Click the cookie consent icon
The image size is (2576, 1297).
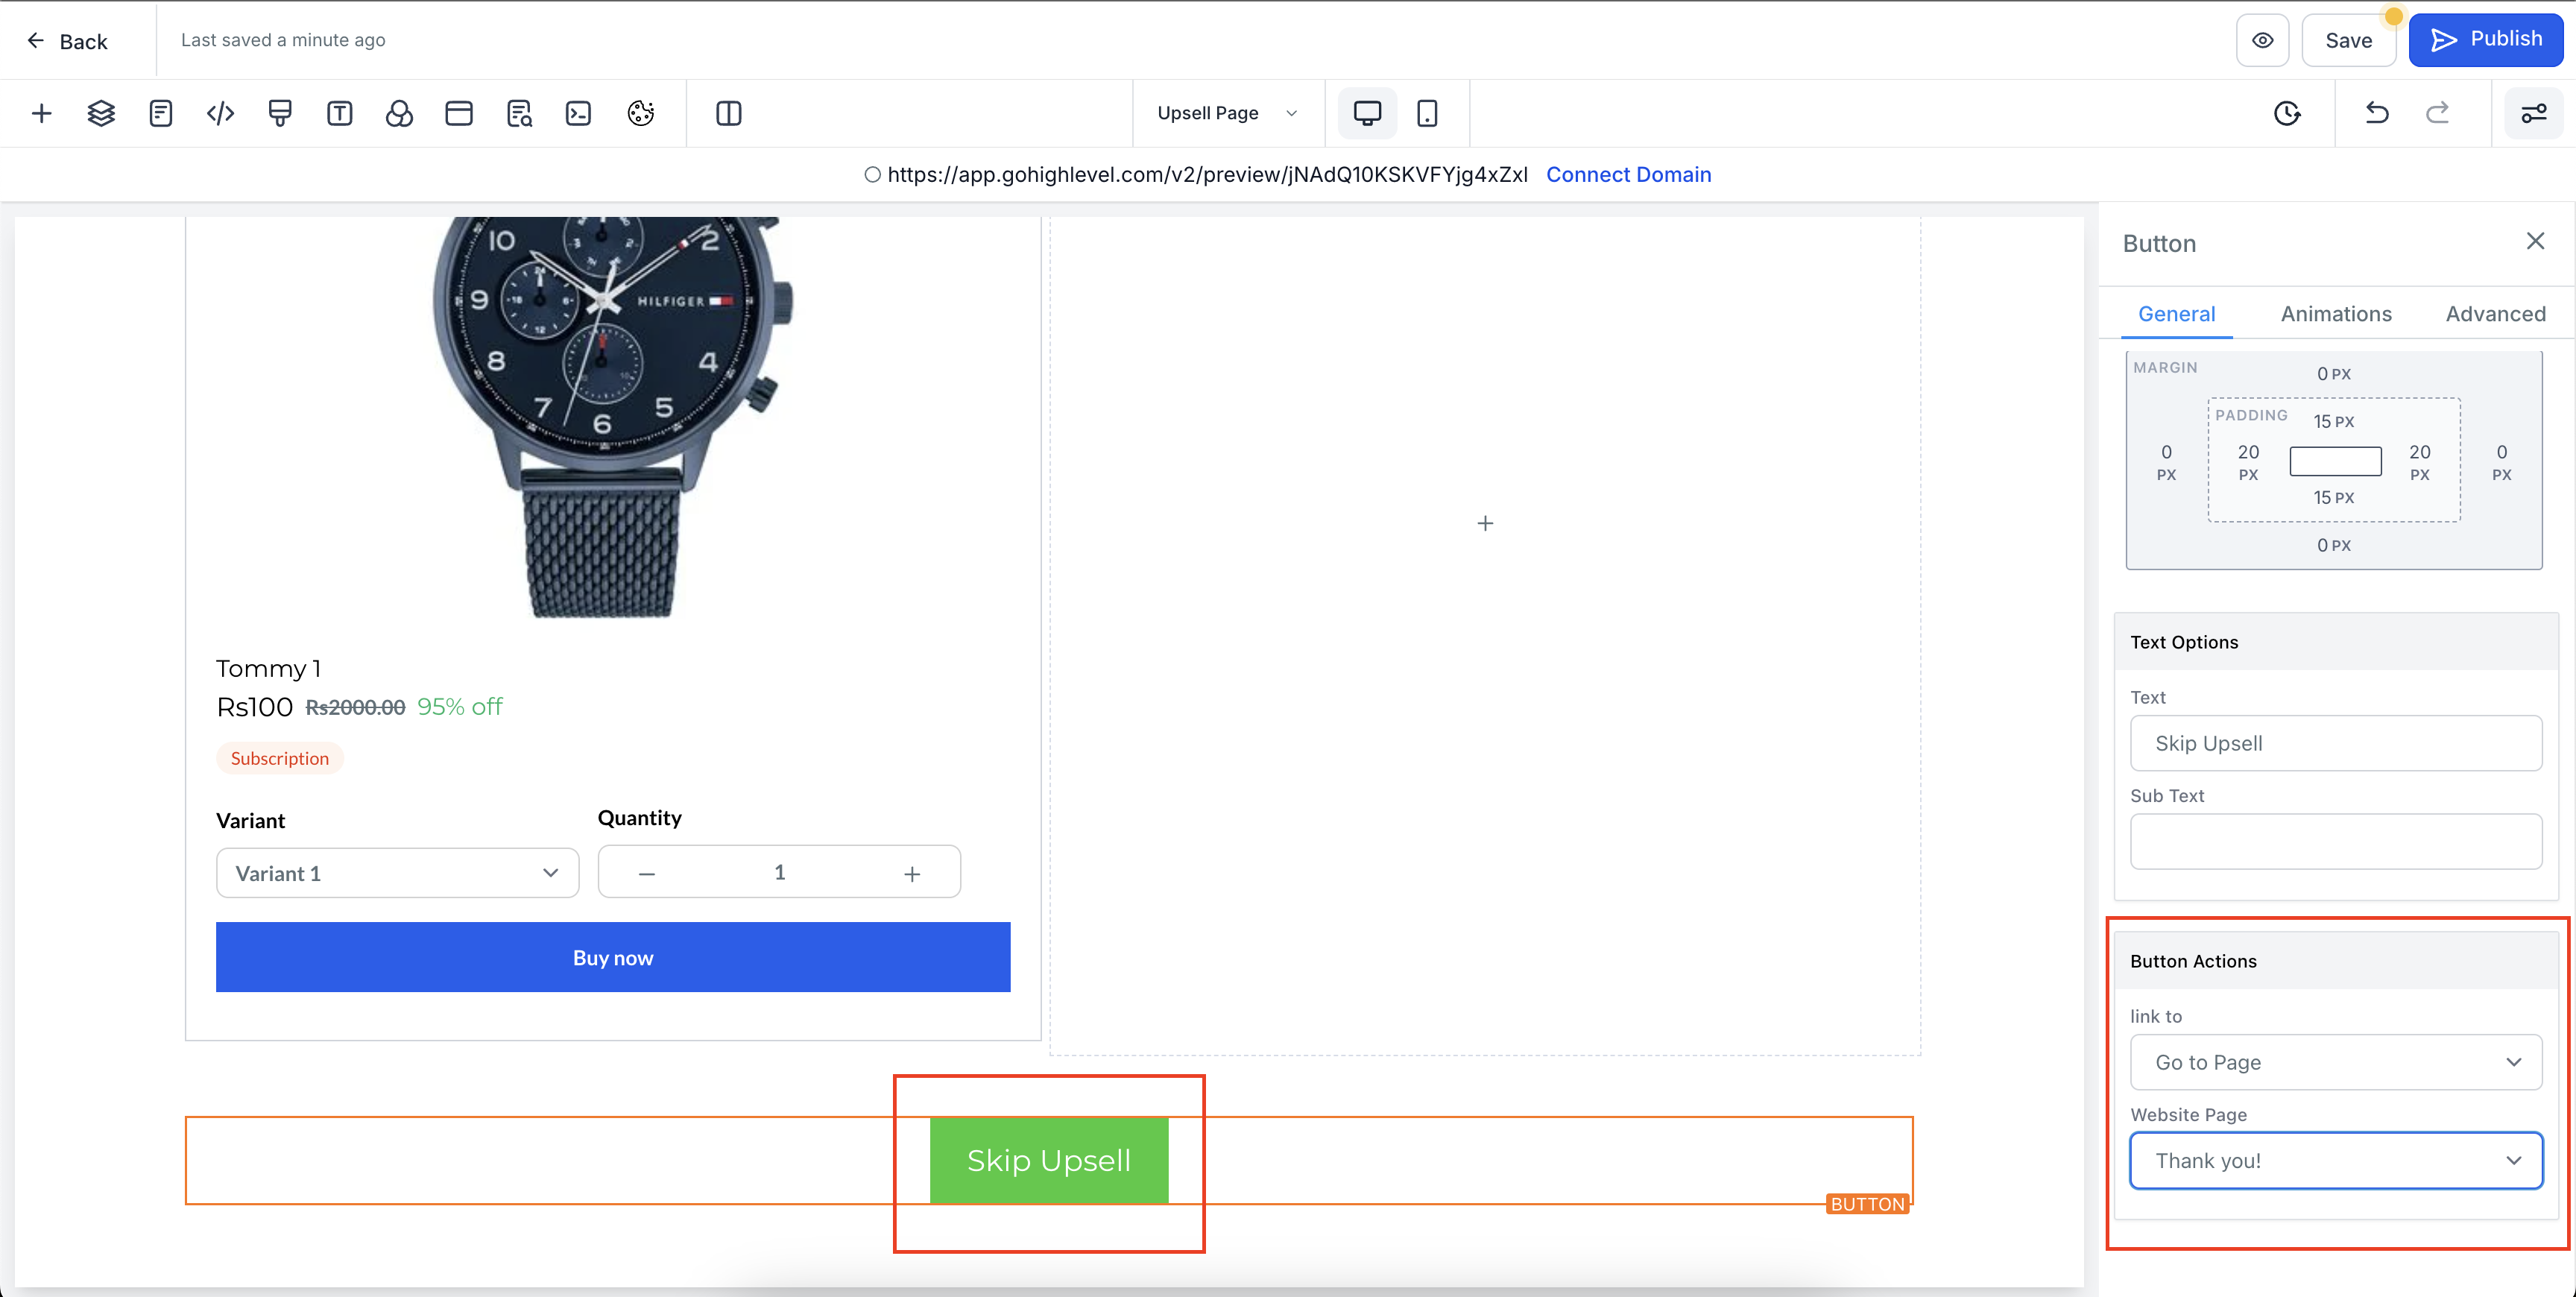(640, 113)
